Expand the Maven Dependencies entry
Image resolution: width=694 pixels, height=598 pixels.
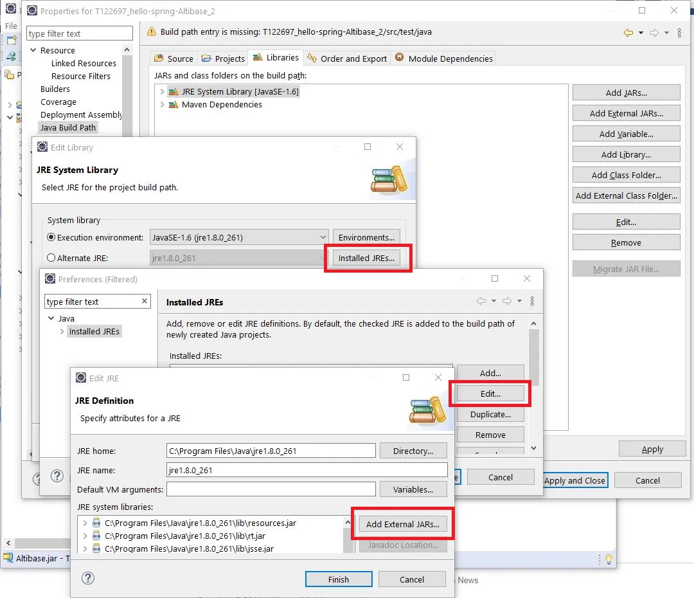pyautogui.click(x=162, y=105)
